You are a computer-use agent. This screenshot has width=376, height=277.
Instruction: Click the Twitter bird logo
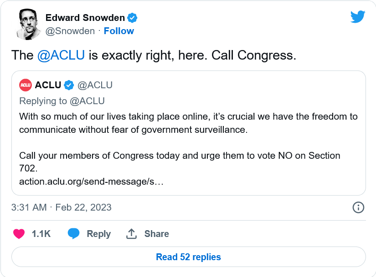coord(358,17)
